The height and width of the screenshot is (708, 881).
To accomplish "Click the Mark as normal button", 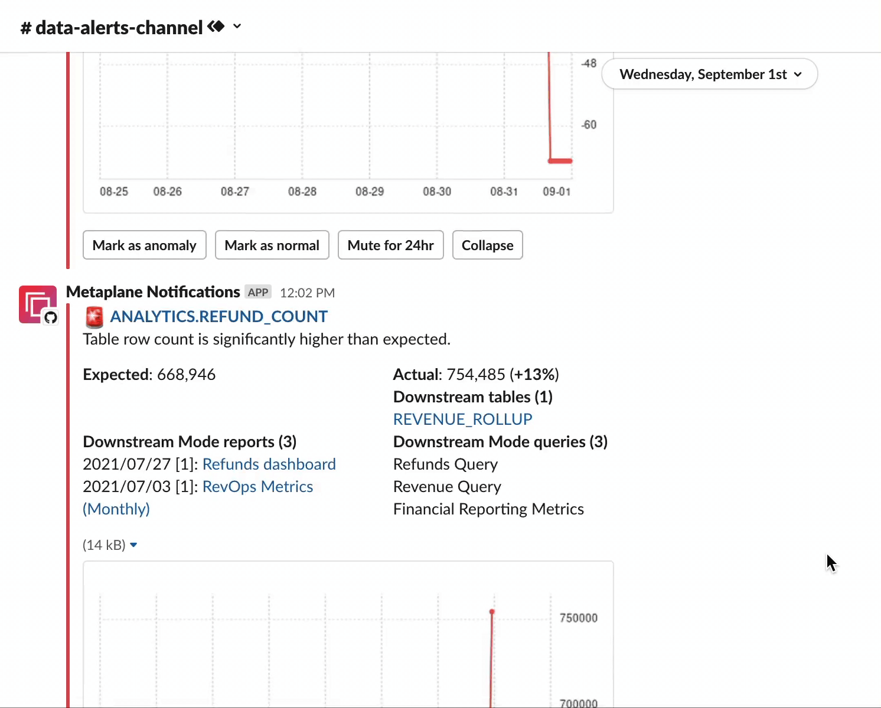I will pyautogui.click(x=272, y=245).
